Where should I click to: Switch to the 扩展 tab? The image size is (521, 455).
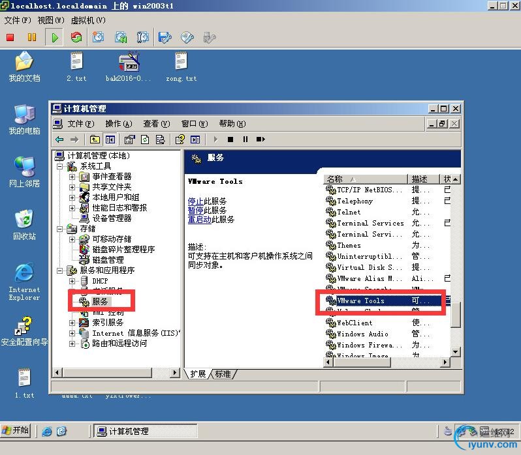(198, 374)
